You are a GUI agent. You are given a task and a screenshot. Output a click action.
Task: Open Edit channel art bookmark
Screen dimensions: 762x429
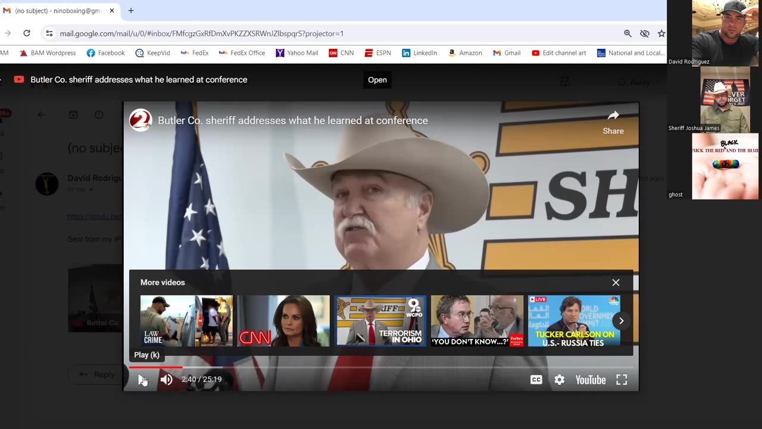point(559,53)
